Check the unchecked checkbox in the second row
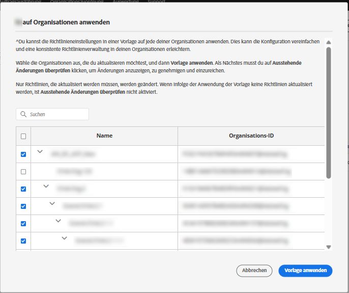Viewport: 349px width, 293px height. pos(23,172)
